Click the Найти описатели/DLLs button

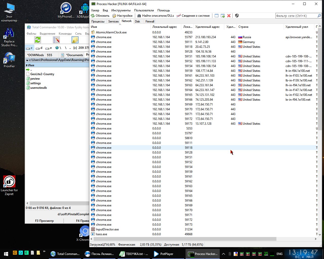tap(156, 16)
